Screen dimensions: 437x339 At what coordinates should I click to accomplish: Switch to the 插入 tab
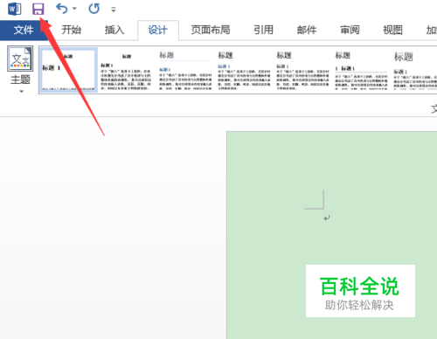tap(114, 30)
